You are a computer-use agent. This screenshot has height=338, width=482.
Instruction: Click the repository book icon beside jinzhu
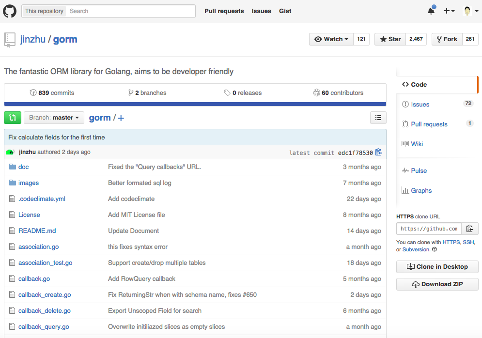click(x=10, y=40)
